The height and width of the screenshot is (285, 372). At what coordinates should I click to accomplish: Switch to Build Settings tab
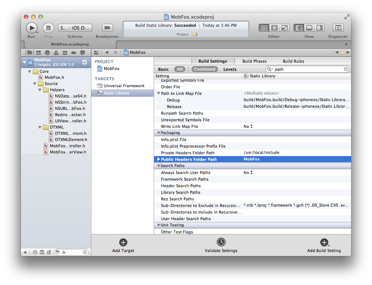pos(213,61)
